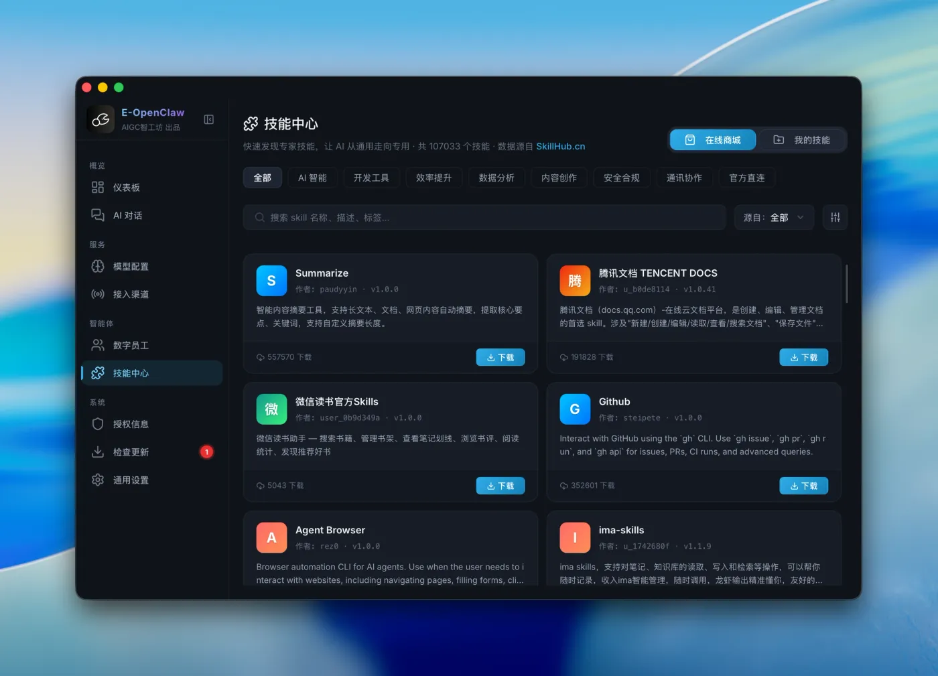Select the 数据分析 category filter
938x676 pixels.
tap(496, 178)
